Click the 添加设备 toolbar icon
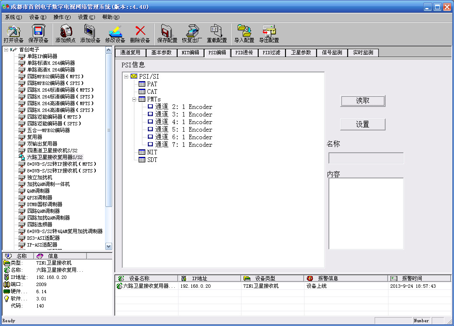454x326 pixels. 90,34
